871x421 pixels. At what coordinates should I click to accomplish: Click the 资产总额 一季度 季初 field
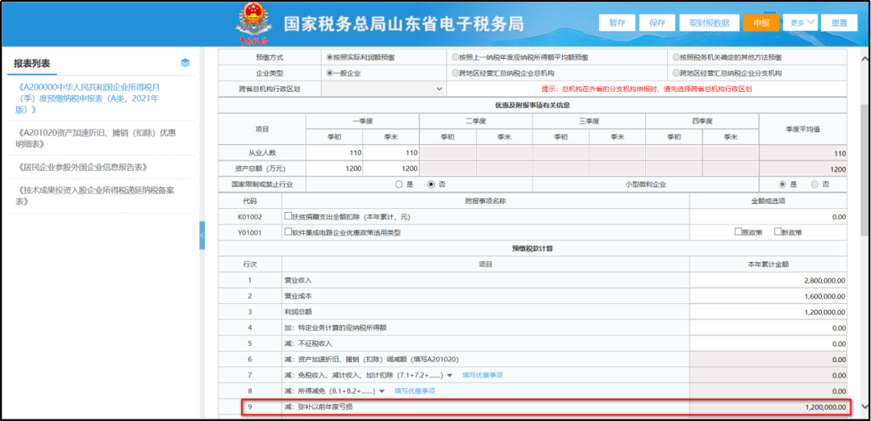point(335,169)
